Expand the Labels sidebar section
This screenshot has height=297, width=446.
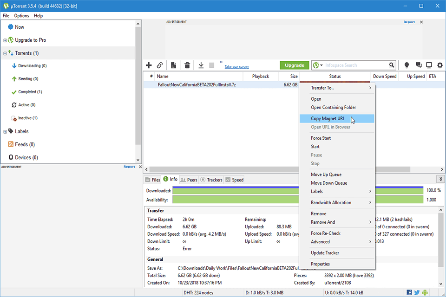tap(4, 131)
